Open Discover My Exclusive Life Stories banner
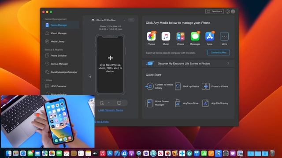The image size is (282, 158). click(x=188, y=64)
